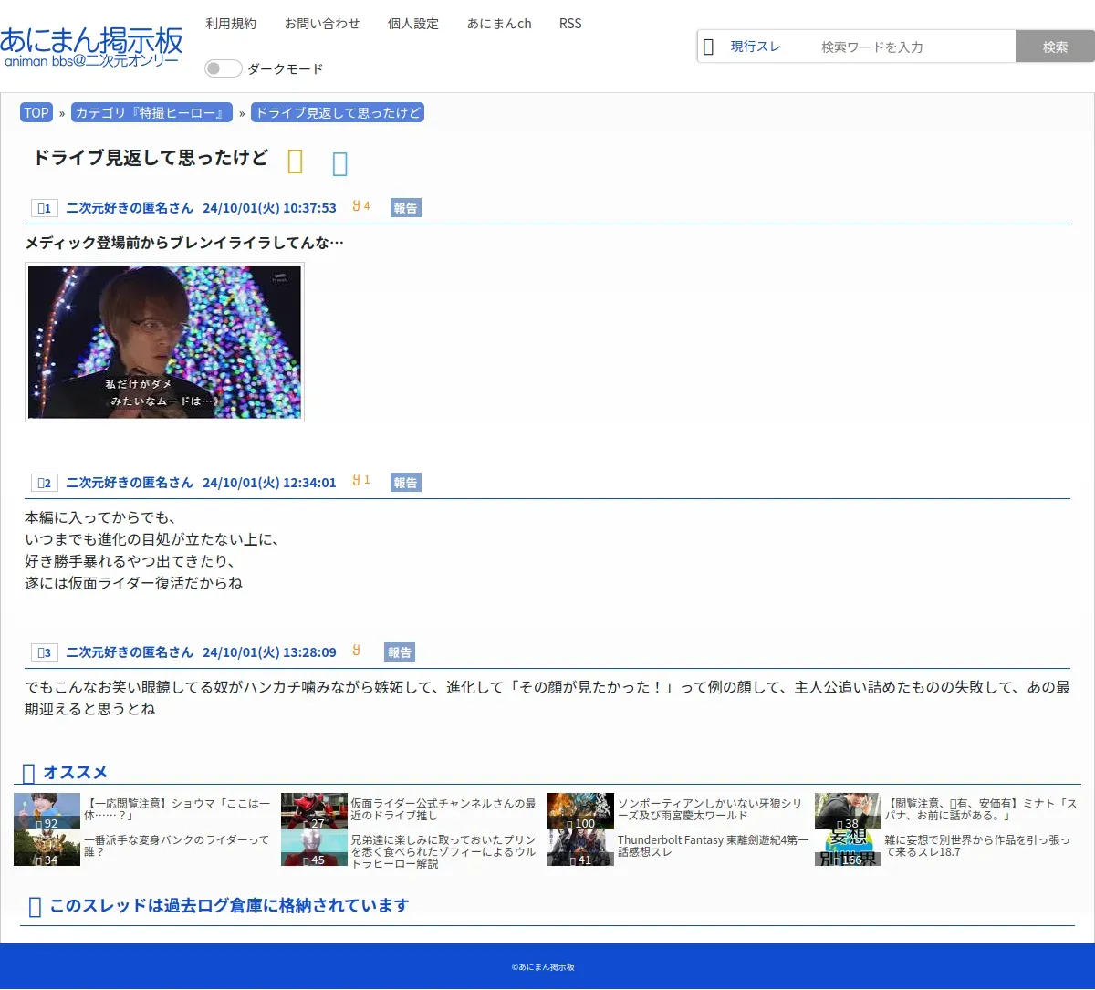Viewport: 1095px width, 990px height.
Task: Report post 2 with 報告 button
Action: (x=406, y=483)
